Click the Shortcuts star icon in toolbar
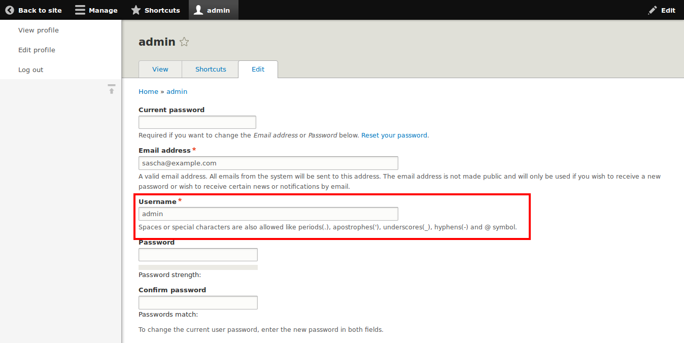Image resolution: width=684 pixels, height=343 pixels. [x=135, y=10]
